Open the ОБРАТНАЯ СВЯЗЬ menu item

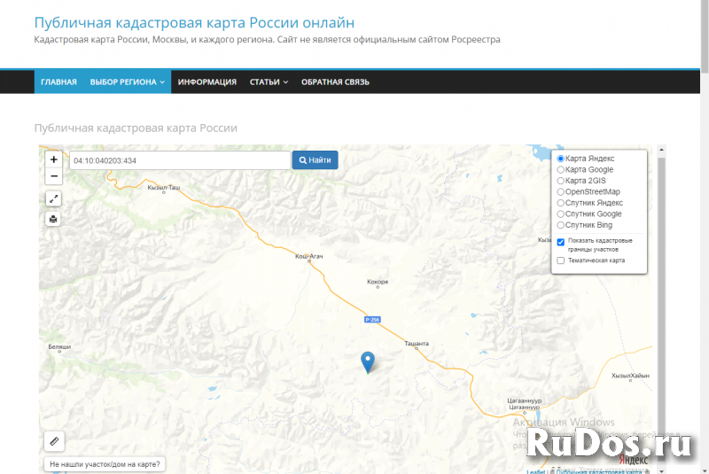pyautogui.click(x=335, y=82)
